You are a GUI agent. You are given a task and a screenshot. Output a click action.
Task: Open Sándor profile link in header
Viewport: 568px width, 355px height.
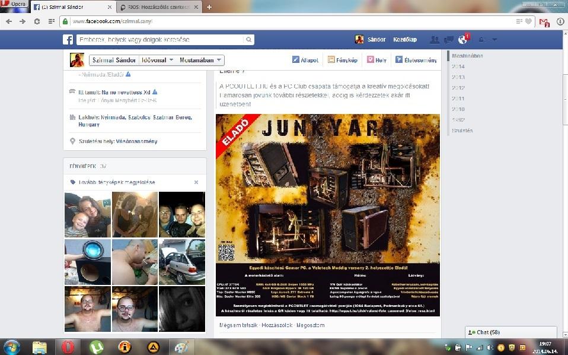(370, 40)
